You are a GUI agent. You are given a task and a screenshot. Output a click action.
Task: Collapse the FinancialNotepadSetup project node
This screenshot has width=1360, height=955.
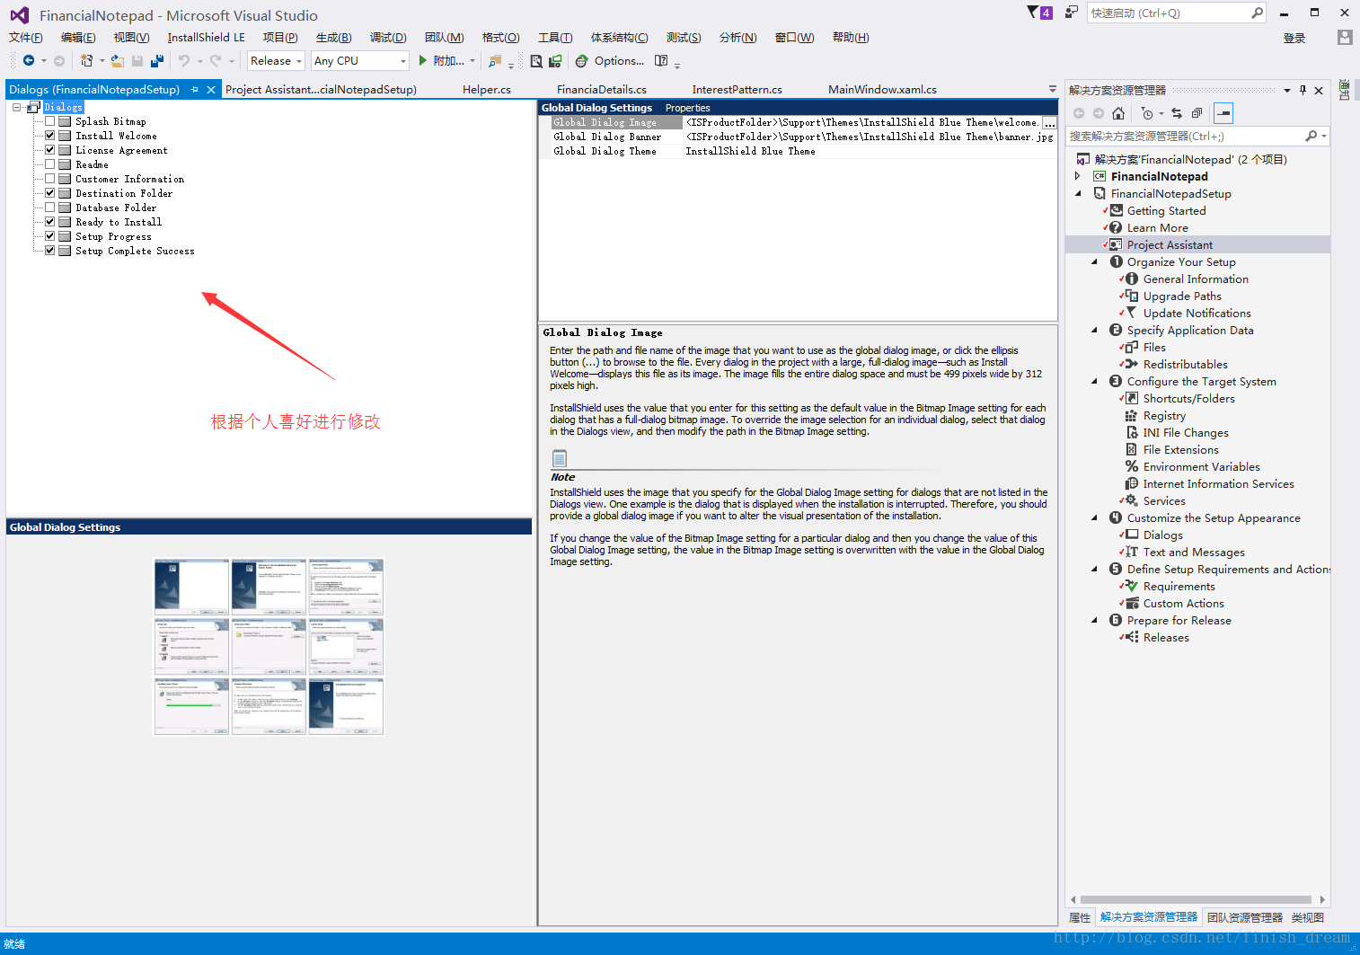coord(1078,193)
